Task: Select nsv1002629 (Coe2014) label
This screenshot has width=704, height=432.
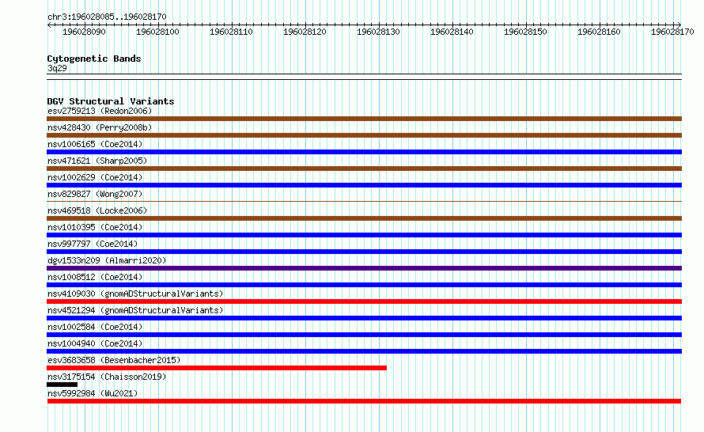Action: (95, 177)
